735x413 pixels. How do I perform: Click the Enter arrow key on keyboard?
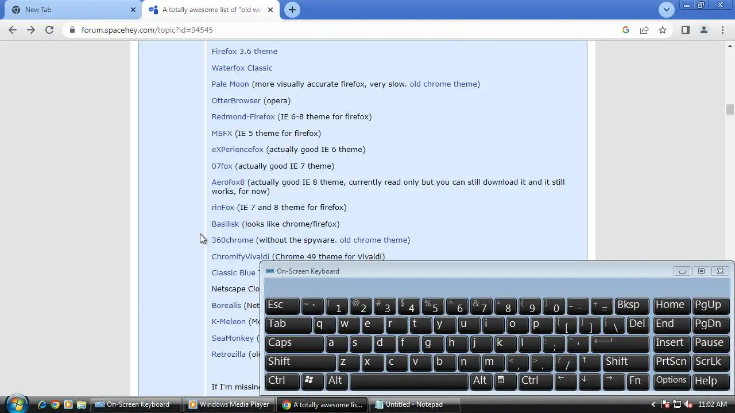pos(620,344)
